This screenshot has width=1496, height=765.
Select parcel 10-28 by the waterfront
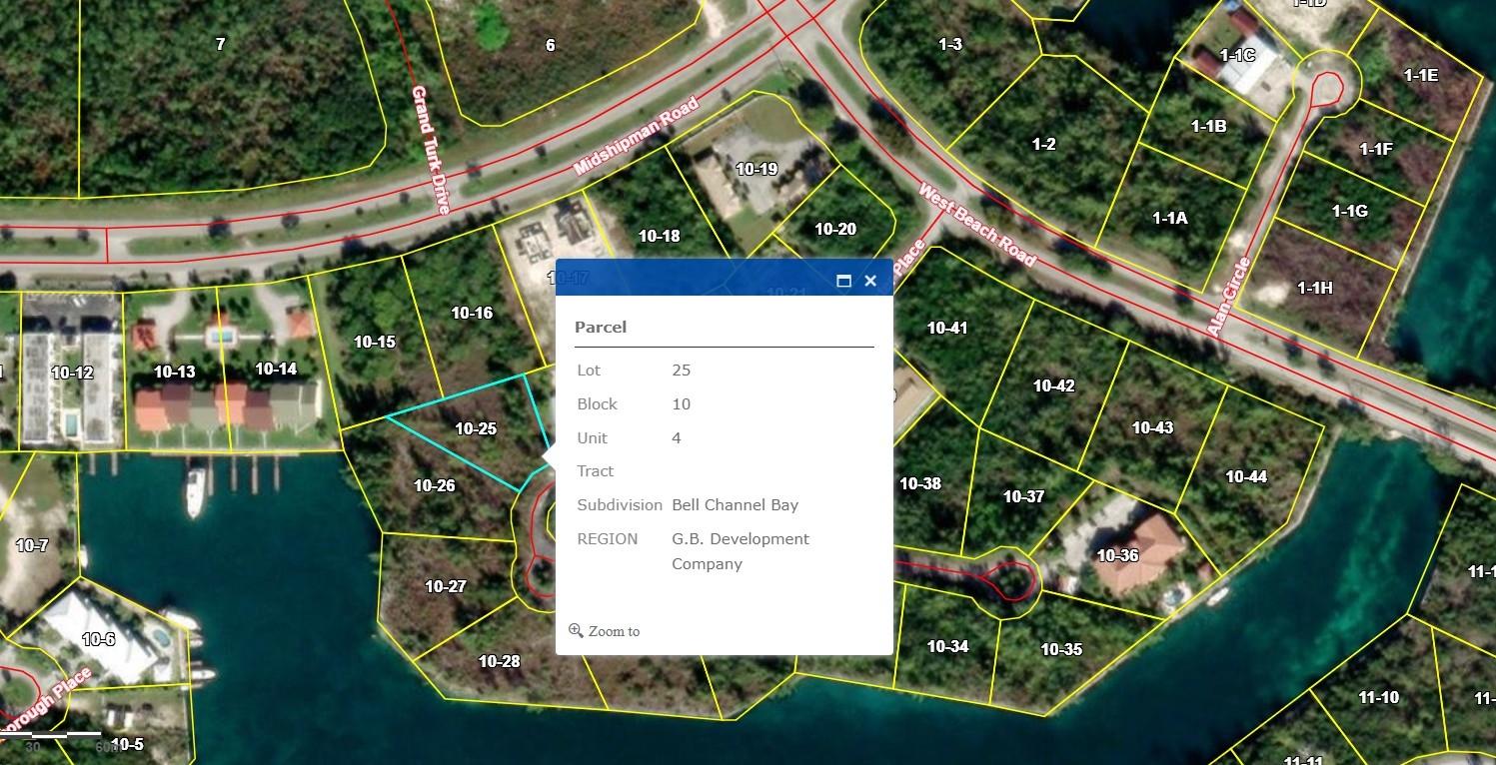point(499,661)
